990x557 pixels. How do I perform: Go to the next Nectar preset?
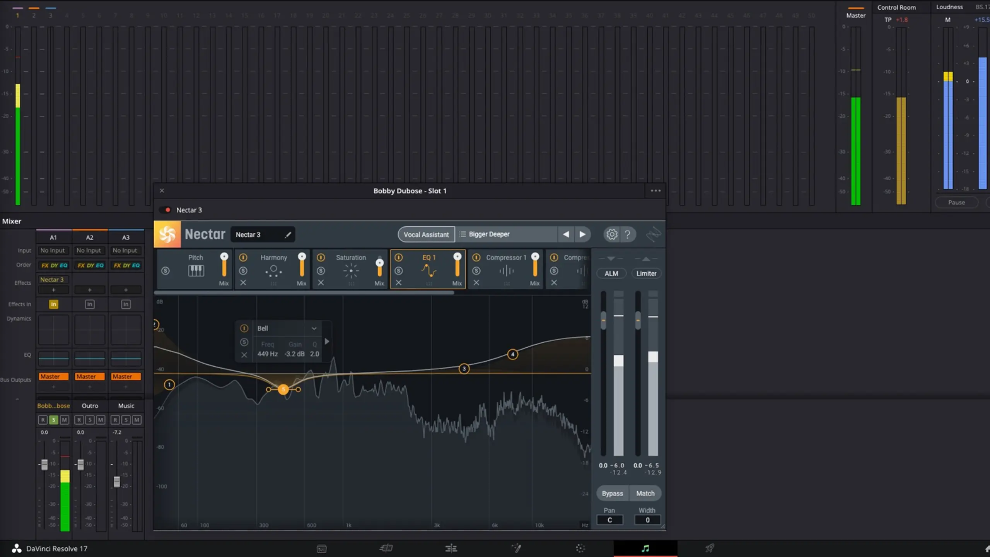pyautogui.click(x=582, y=234)
